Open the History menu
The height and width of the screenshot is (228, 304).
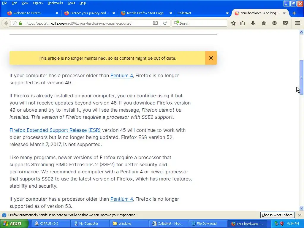point(38,3)
